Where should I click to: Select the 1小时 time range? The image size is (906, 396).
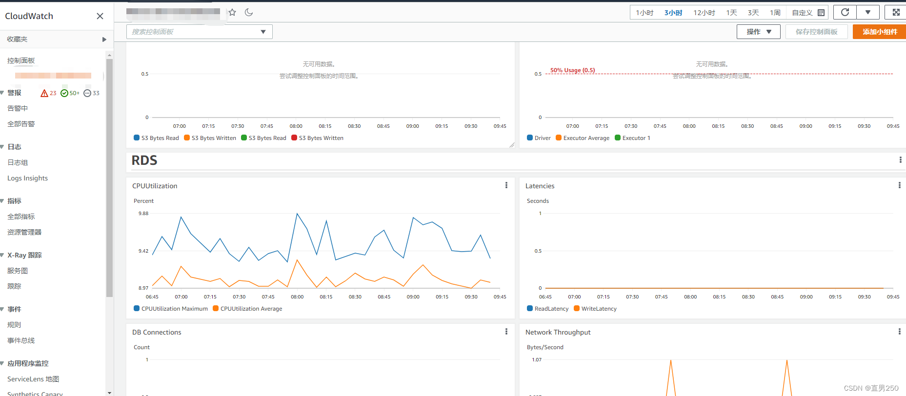644,13
